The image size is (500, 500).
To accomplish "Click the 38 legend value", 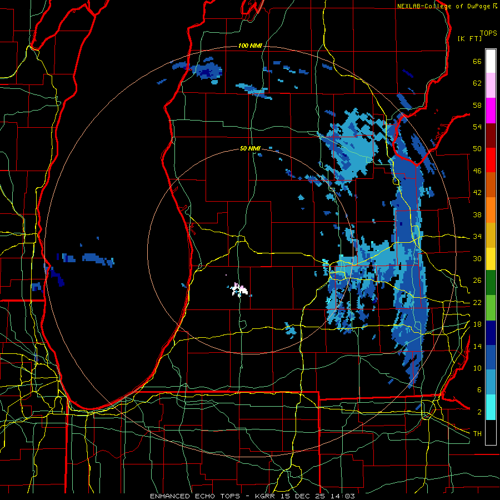I will click(477, 214).
